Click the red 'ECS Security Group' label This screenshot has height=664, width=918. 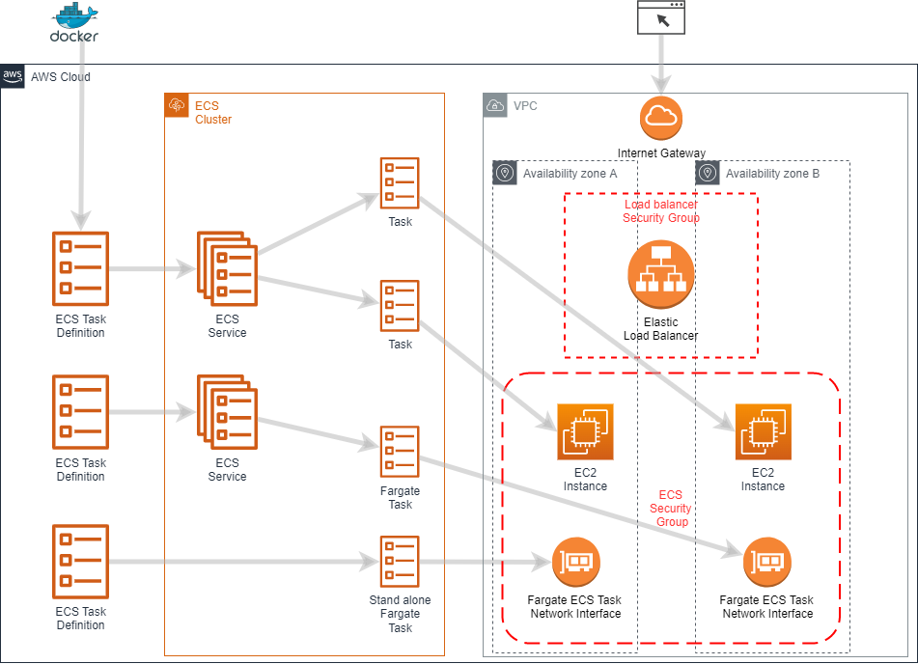(x=671, y=509)
